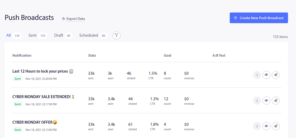Image resolution: width=296 pixels, height=138 pixels.
Task: Create New Push Broadcast
Action: point(259,18)
